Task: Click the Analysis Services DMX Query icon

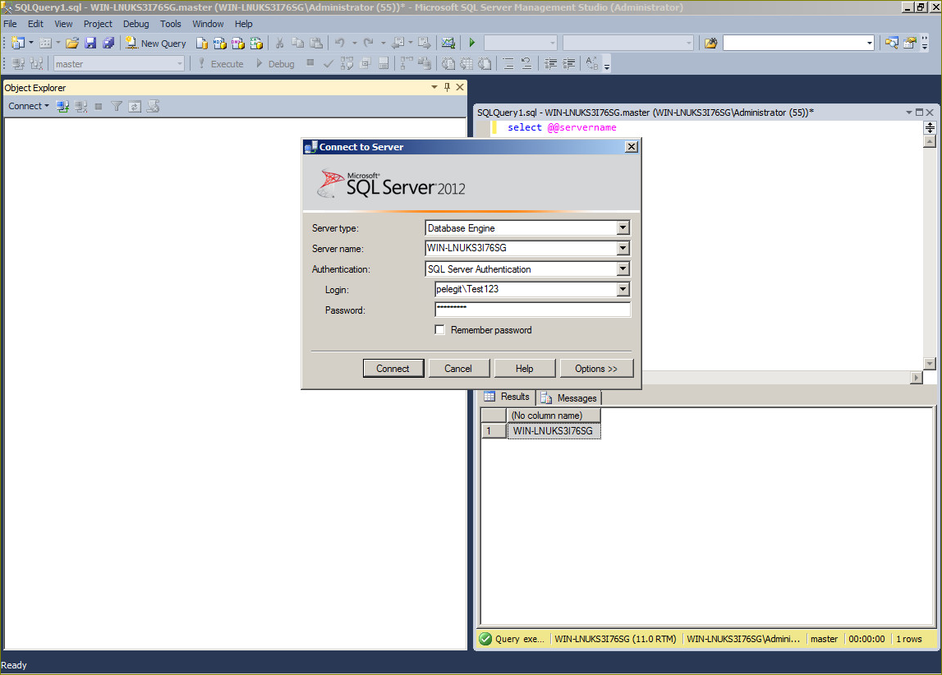Action: (238, 44)
